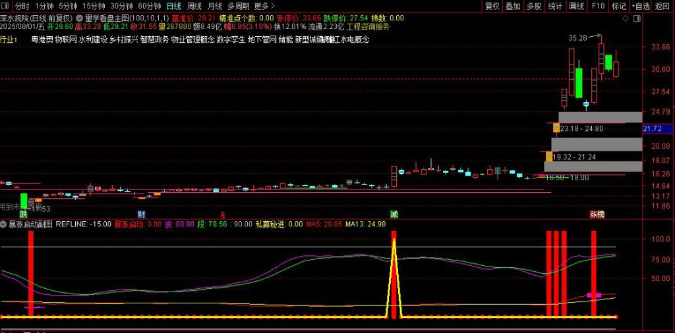Click the 财 marker on the event bar

click(x=141, y=215)
